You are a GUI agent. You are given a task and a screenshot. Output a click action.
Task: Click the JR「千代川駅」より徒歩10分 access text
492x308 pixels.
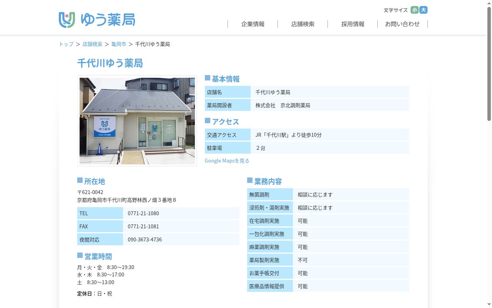(x=289, y=135)
